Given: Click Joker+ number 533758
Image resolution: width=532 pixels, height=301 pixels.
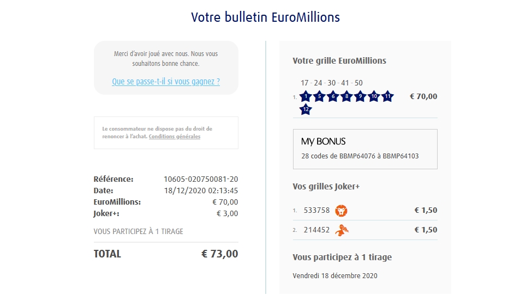Looking at the screenshot, I should [x=316, y=211].
